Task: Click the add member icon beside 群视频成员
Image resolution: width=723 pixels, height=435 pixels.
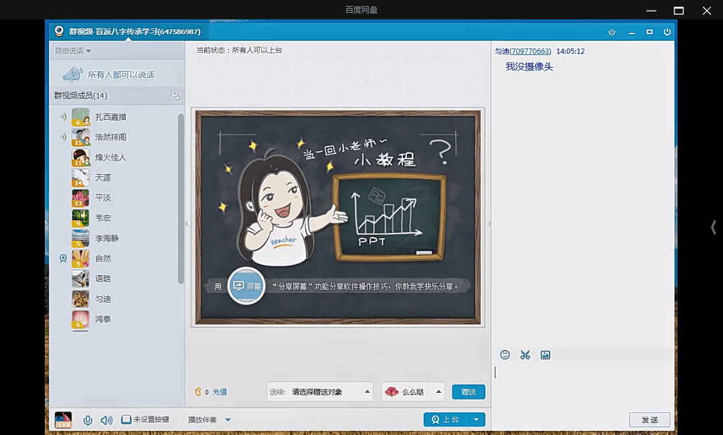Action: tap(174, 96)
